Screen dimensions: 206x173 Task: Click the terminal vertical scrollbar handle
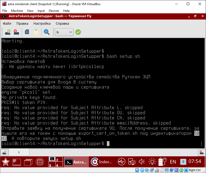click(x=202, y=144)
